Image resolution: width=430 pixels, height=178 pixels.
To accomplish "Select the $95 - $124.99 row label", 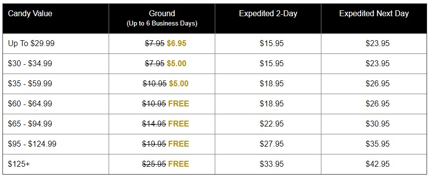I will pos(32,144).
